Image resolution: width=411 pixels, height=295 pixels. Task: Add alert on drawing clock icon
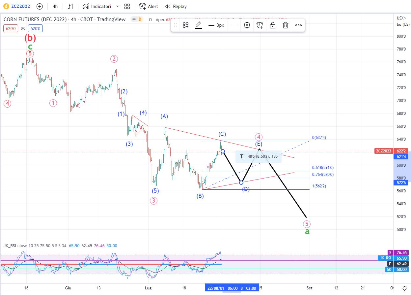click(x=260, y=25)
